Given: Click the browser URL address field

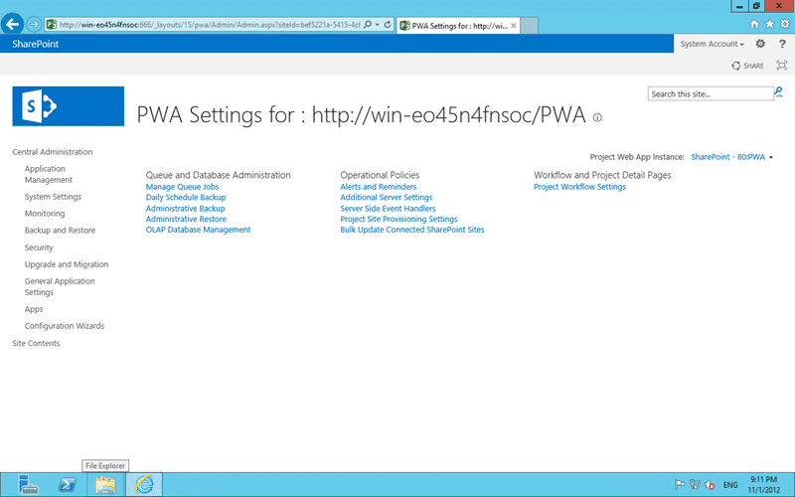Looking at the screenshot, I should [210, 24].
